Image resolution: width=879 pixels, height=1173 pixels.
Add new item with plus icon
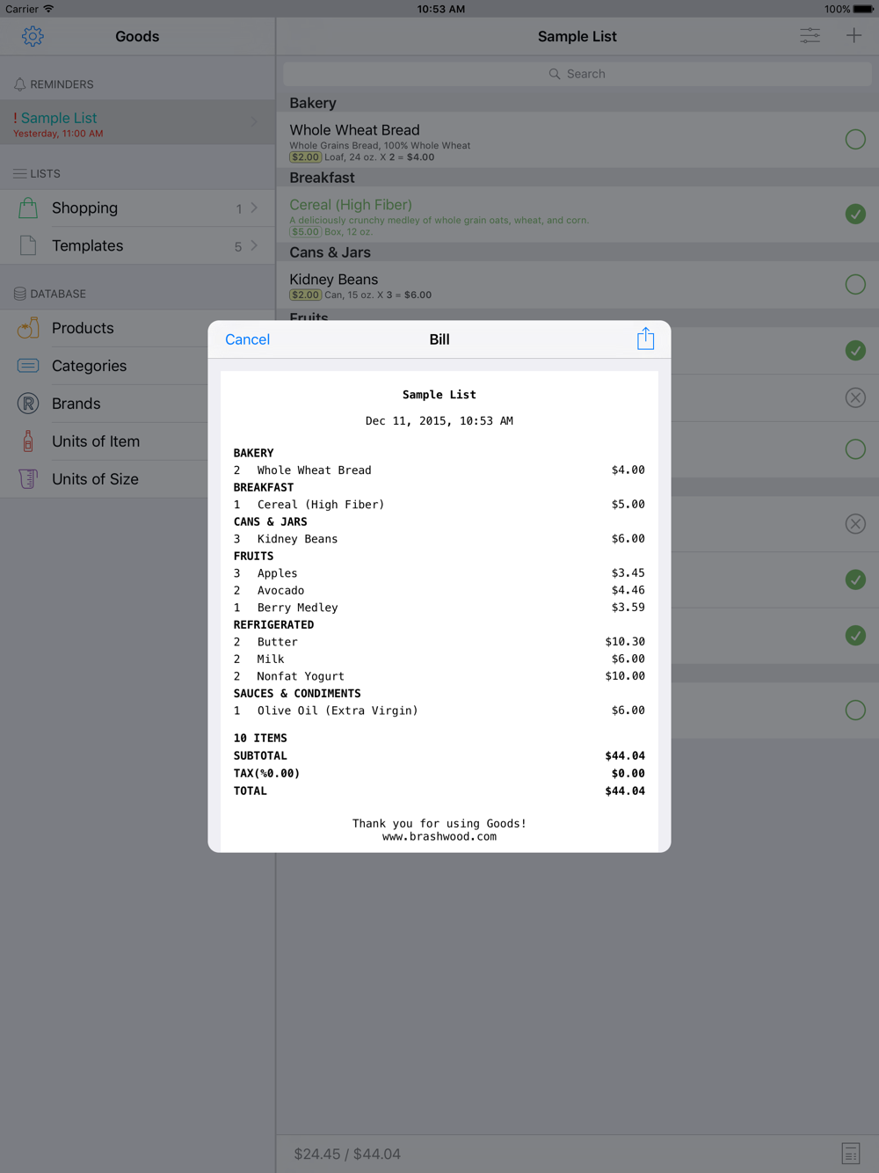point(854,36)
